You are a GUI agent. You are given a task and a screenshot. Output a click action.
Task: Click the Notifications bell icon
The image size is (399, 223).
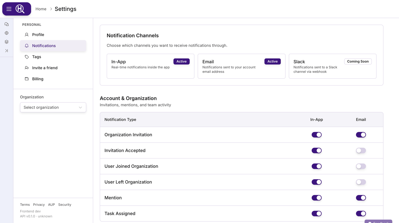pyautogui.click(x=27, y=46)
